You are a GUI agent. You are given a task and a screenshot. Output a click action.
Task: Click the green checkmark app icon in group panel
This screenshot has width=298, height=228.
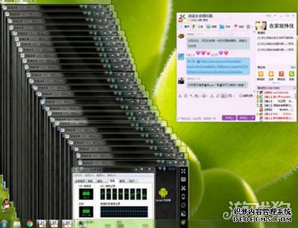291,74
